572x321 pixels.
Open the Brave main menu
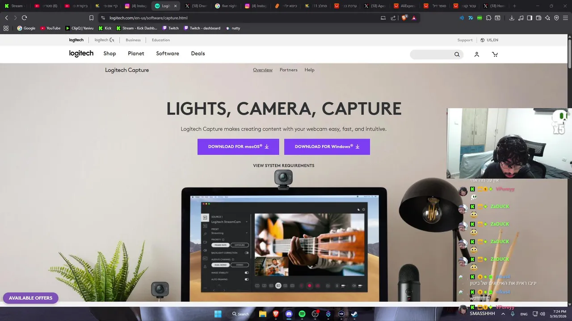[565, 18]
